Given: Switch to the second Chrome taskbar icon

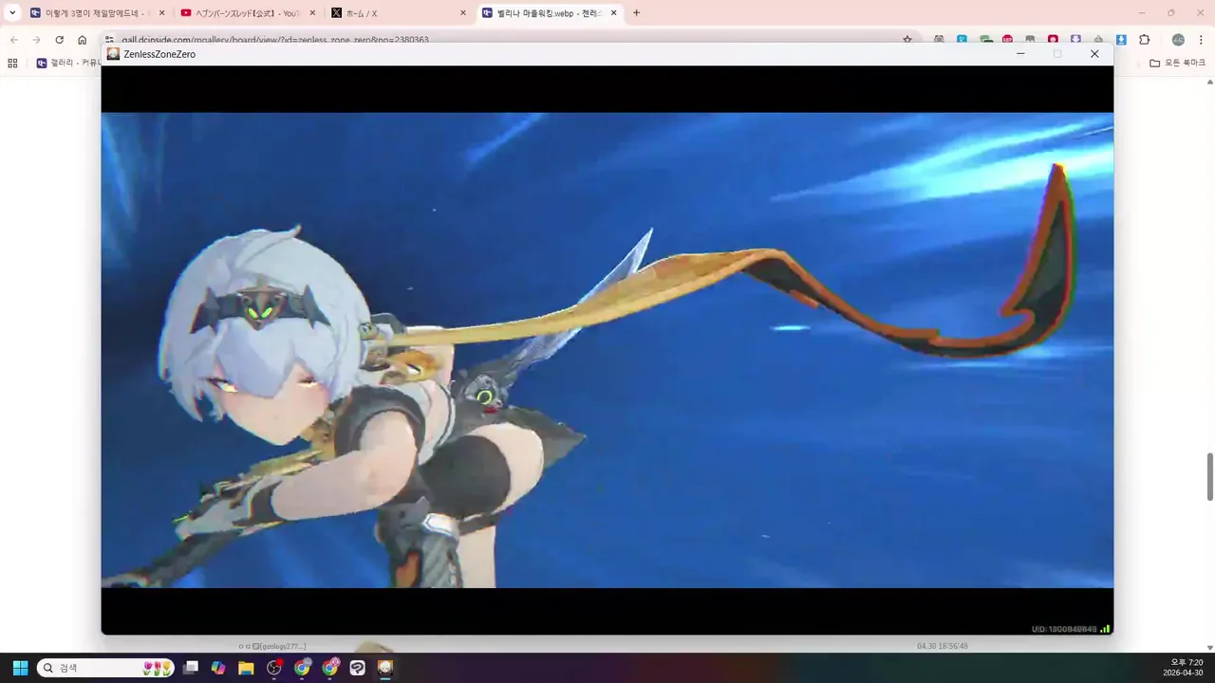Looking at the screenshot, I should tap(329, 668).
